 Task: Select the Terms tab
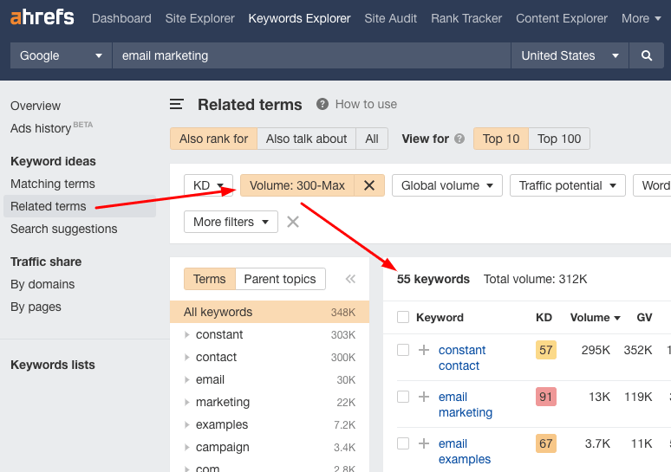209,279
